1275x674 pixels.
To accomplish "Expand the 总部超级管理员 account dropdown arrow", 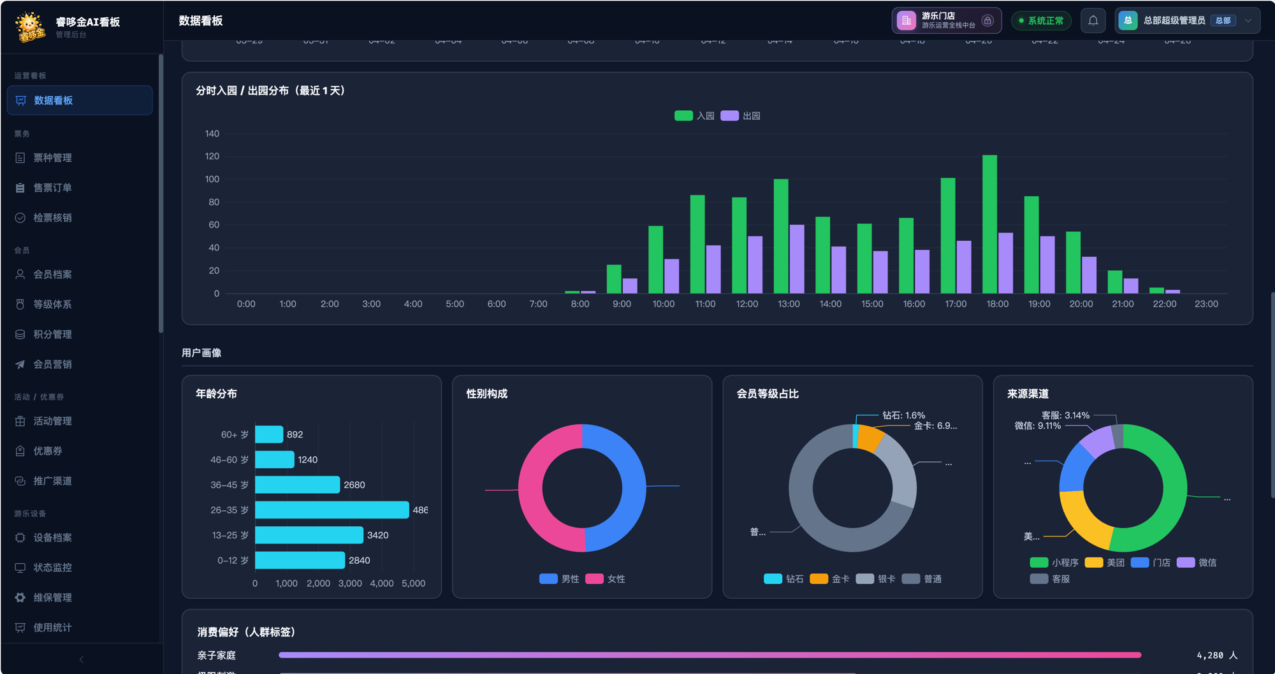I will tap(1248, 20).
